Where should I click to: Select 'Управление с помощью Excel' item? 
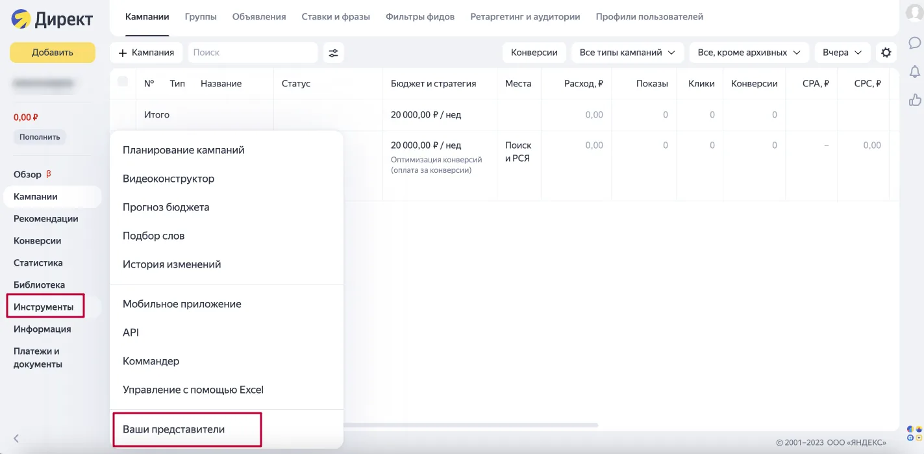pos(194,390)
